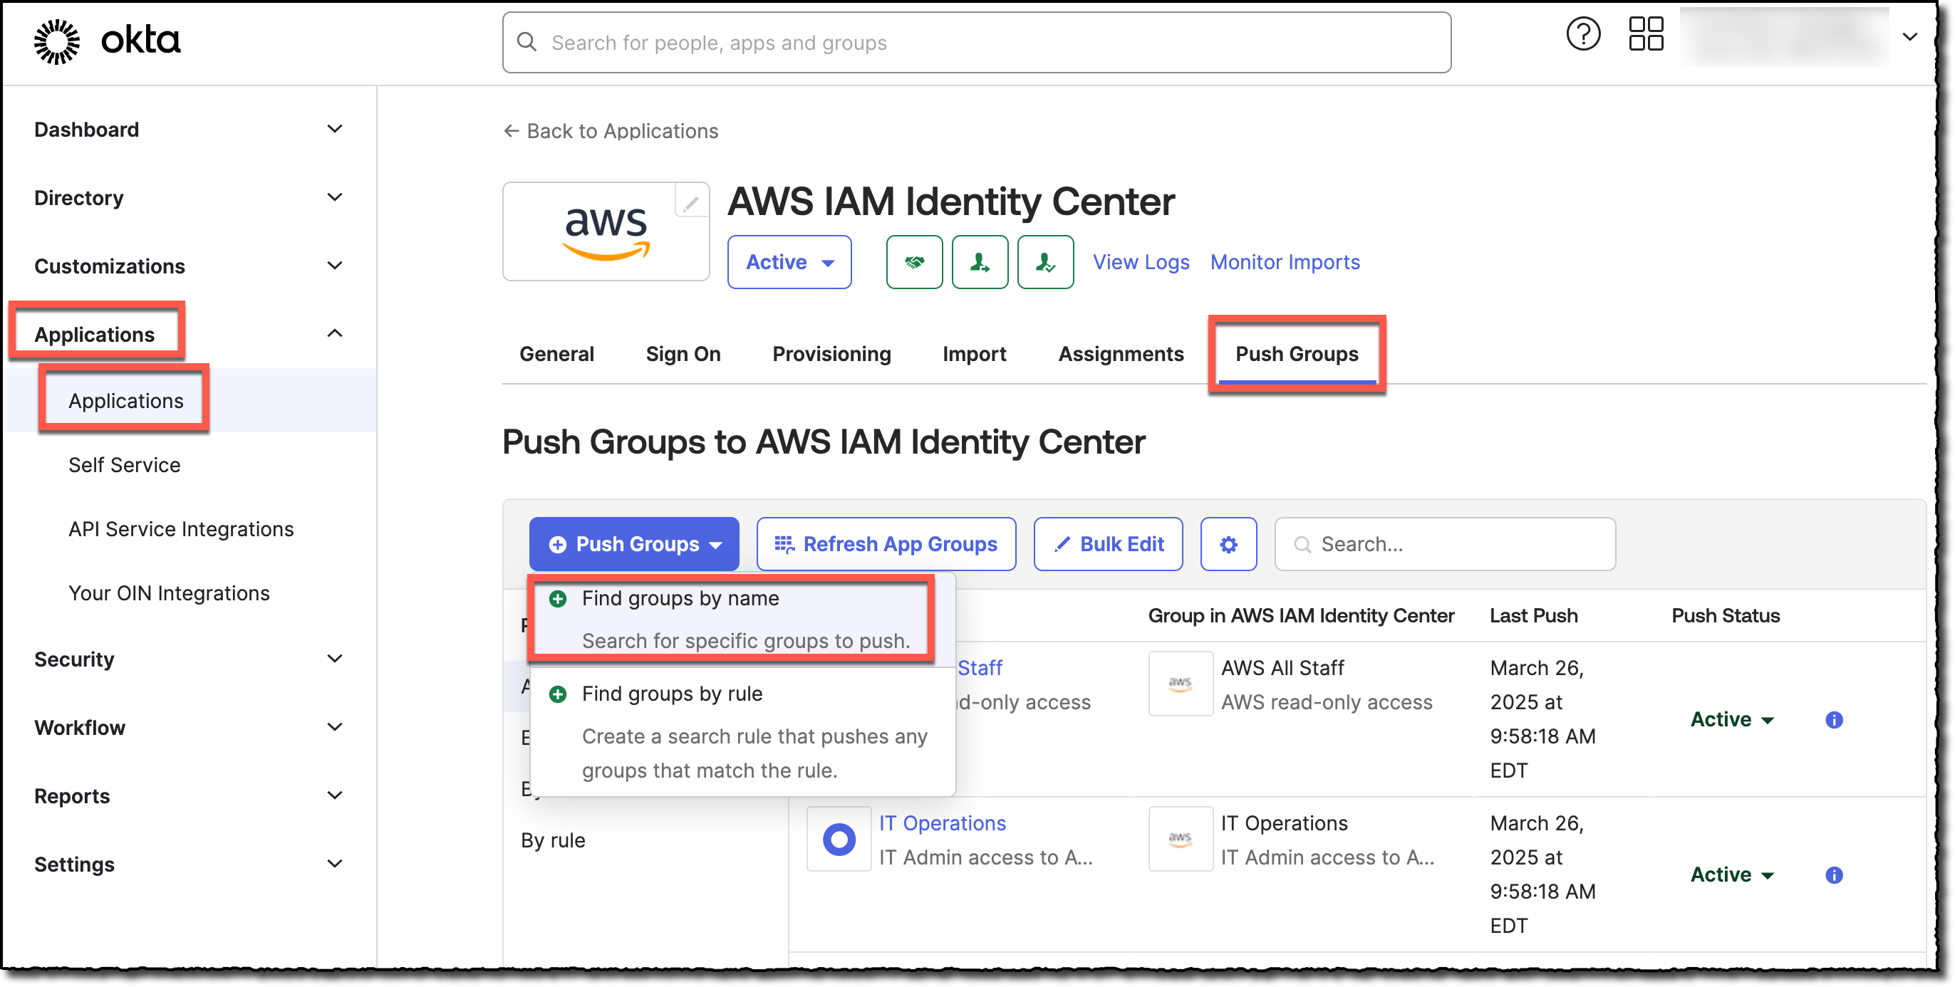Viewport: 1955px width, 987px height.
Task: Click the info icon beside AWS All Staff's Active status
Action: (x=1835, y=720)
